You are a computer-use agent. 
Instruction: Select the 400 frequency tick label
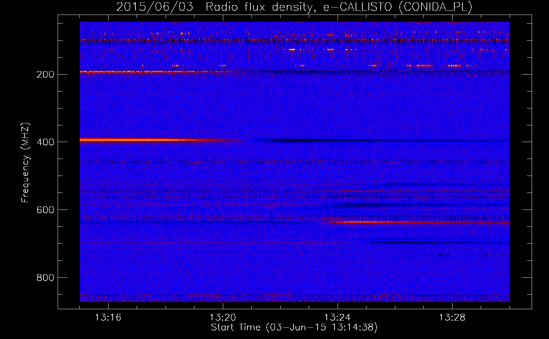click(45, 142)
